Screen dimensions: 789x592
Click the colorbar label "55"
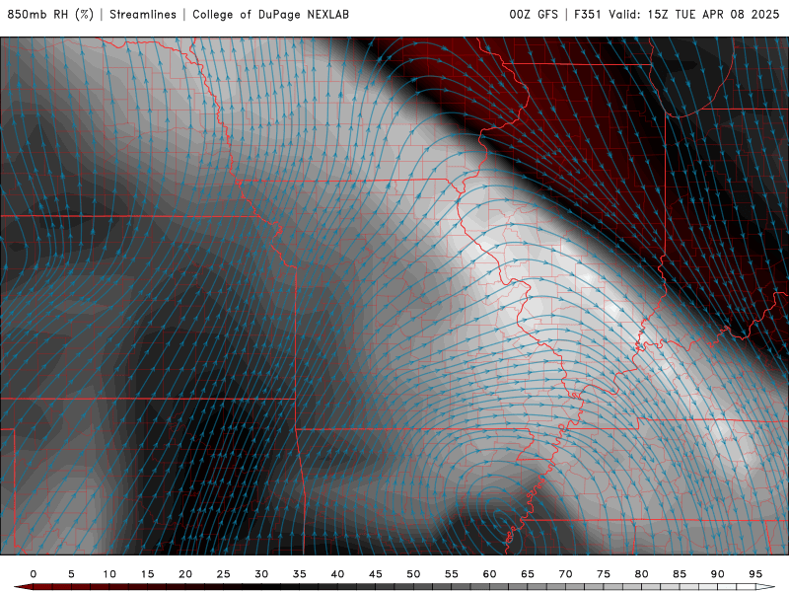[x=452, y=574]
